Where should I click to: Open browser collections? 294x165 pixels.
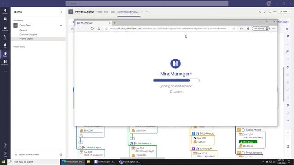(x=248, y=28)
